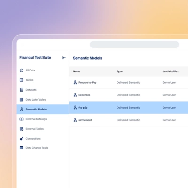The height and width of the screenshot is (188, 188).
Task: Click the Tables icon in sidebar
Action: (x=22, y=80)
